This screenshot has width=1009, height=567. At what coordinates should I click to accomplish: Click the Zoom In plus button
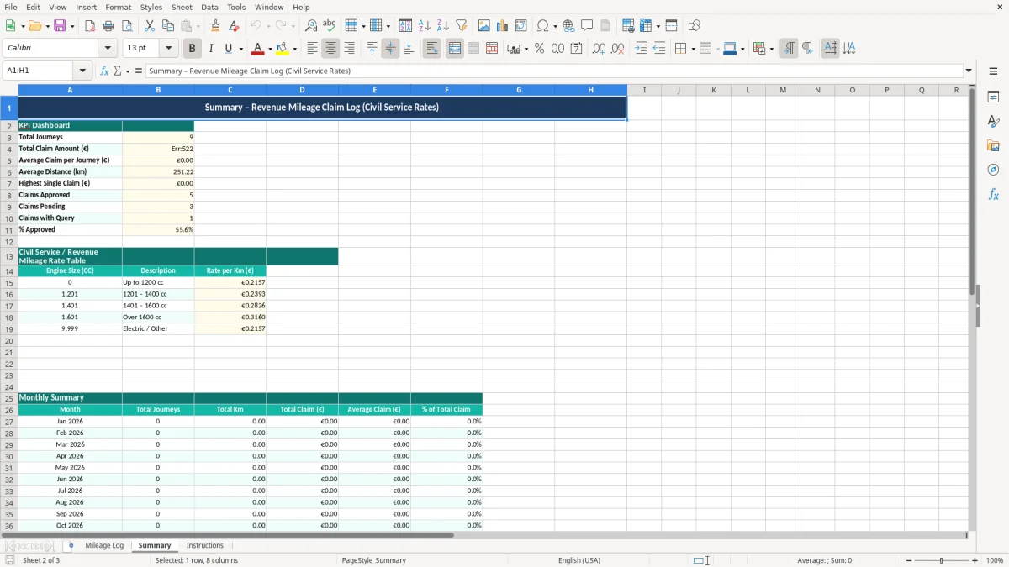975,560
